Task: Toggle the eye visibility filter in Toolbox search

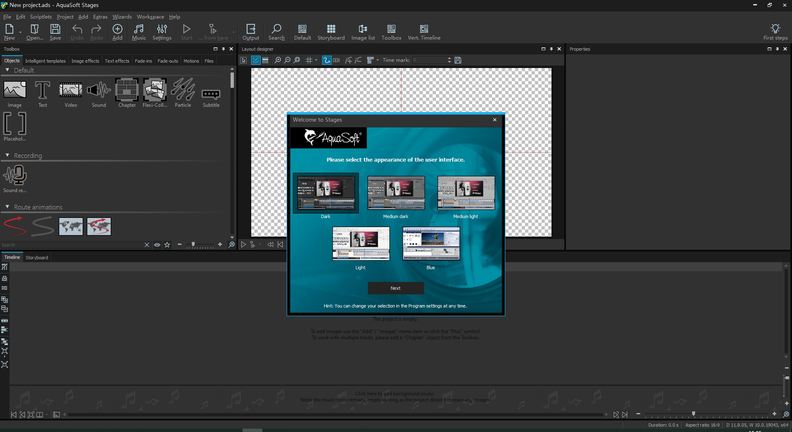Action: click(x=157, y=245)
